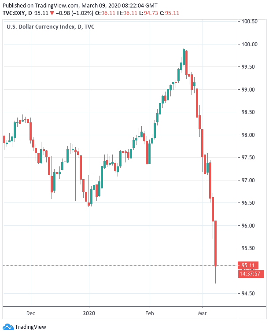The height and width of the screenshot is (335, 269).
Task: Click the Published on TradingView.com header text
Action: [x=38, y=4]
